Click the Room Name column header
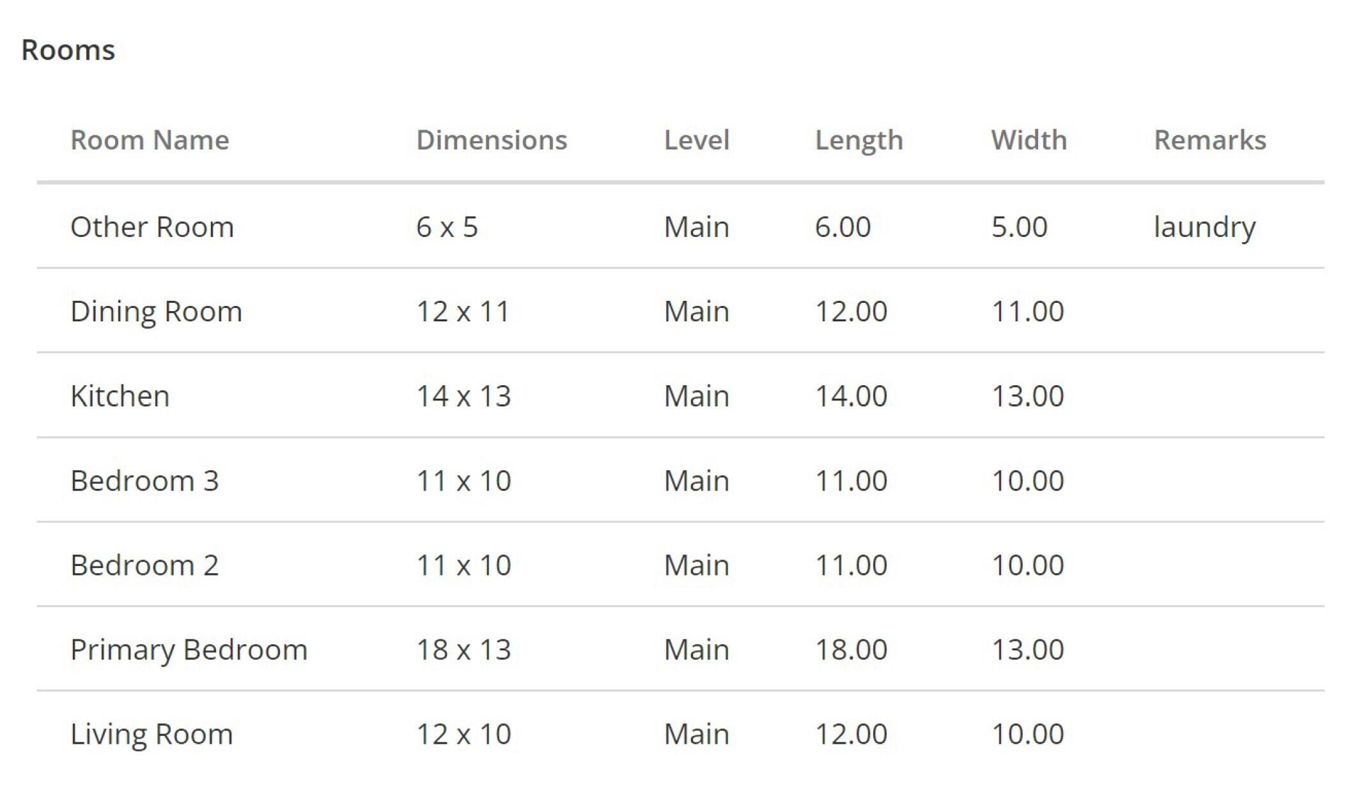 click(150, 140)
